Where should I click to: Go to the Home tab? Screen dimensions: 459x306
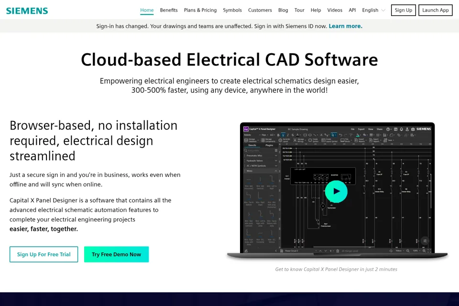(x=147, y=10)
